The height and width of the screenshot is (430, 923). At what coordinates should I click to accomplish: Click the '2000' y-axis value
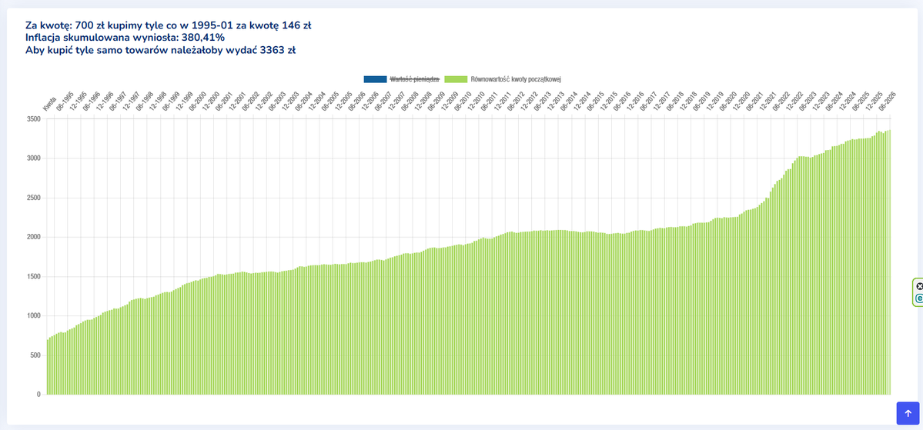pos(34,237)
